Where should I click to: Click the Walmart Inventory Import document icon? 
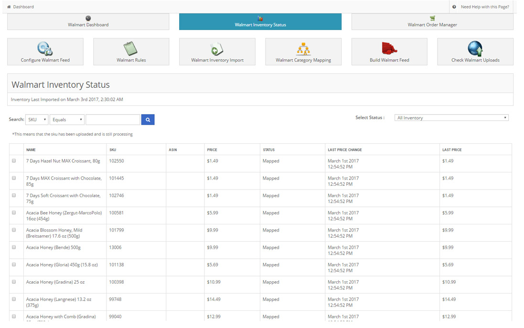click(217, 49)
